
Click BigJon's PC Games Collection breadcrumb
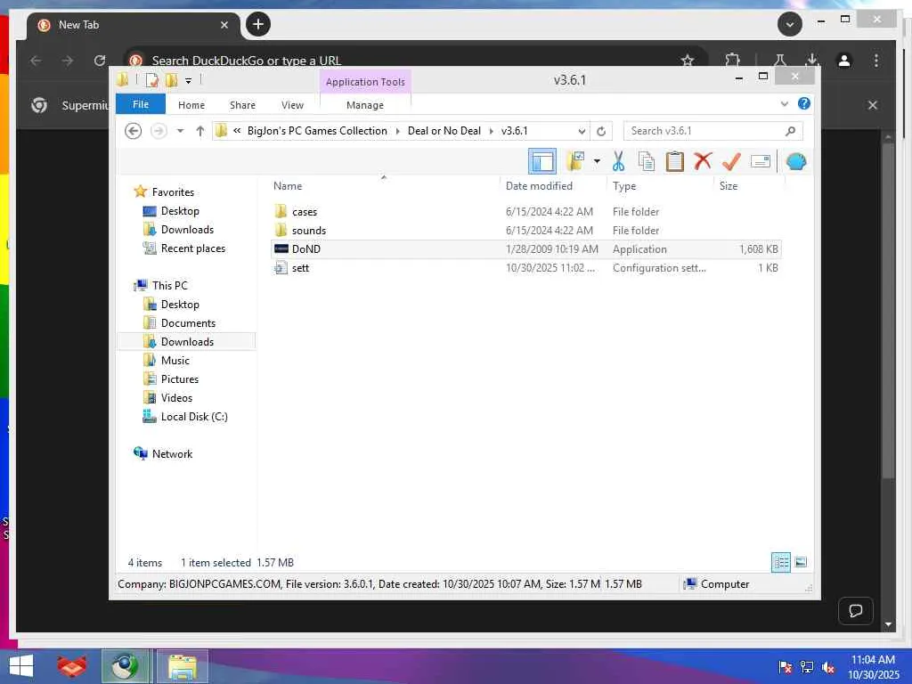[317, 131]
